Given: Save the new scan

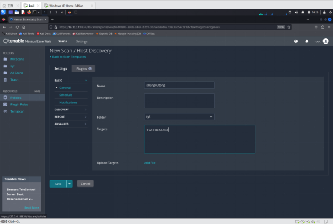Looking at the screenshot, I should tap(58, 184).
